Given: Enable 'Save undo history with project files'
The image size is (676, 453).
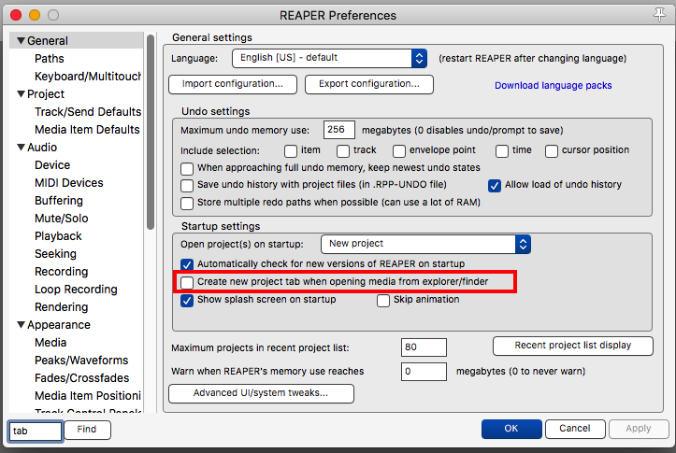Looking at the screenshot, I should click(x=187, y=186).
